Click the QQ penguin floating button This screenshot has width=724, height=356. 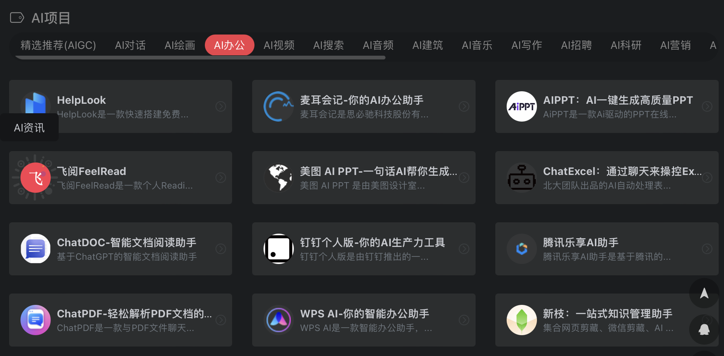coord(704,329)
